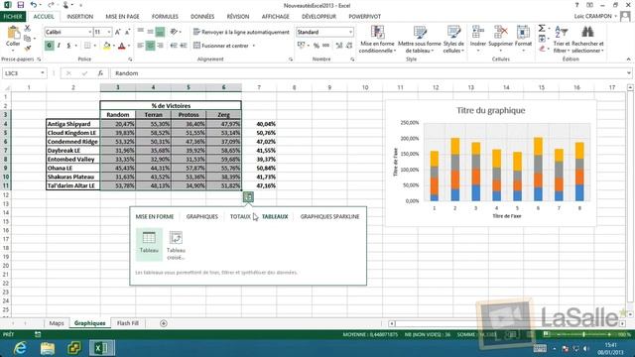Apply yellow fill color to cells
The height and width of the screenshot is (357, 635).
[106, 46]
